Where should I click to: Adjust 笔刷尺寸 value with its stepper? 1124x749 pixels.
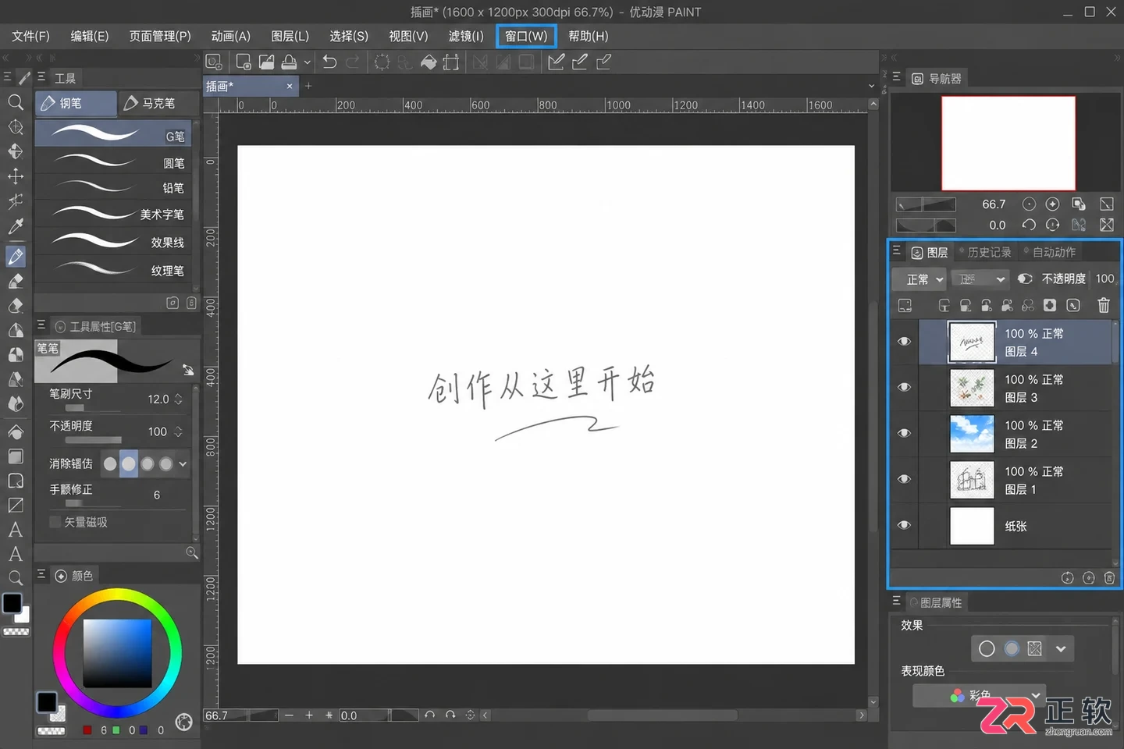point(179,399)
